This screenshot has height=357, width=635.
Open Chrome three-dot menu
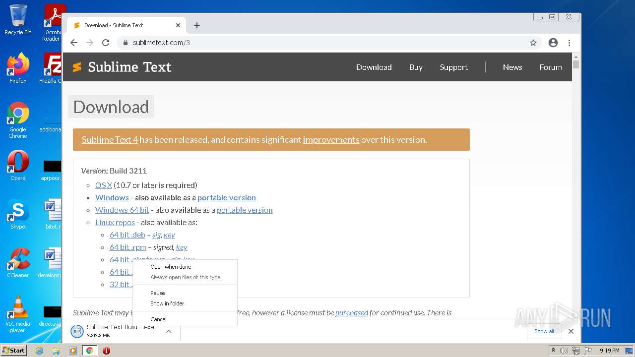tap(570, 43)
